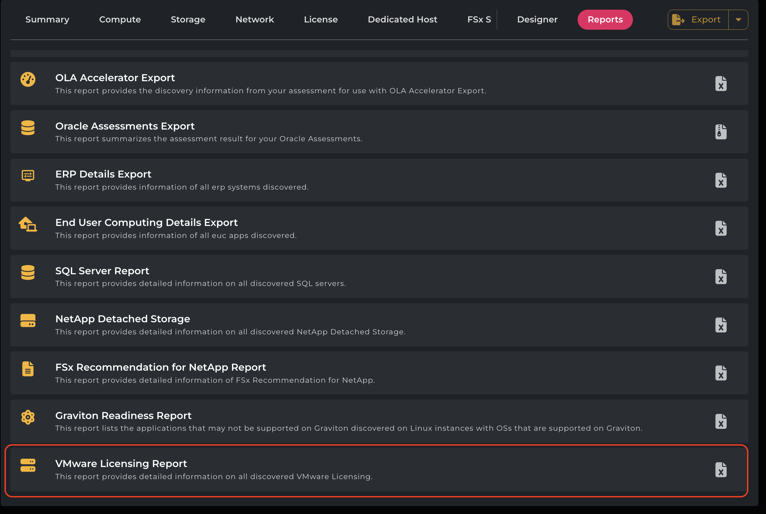This screenshot has width=766, height=514.
Task: Switch to the Summary tab
Action: 47,20
